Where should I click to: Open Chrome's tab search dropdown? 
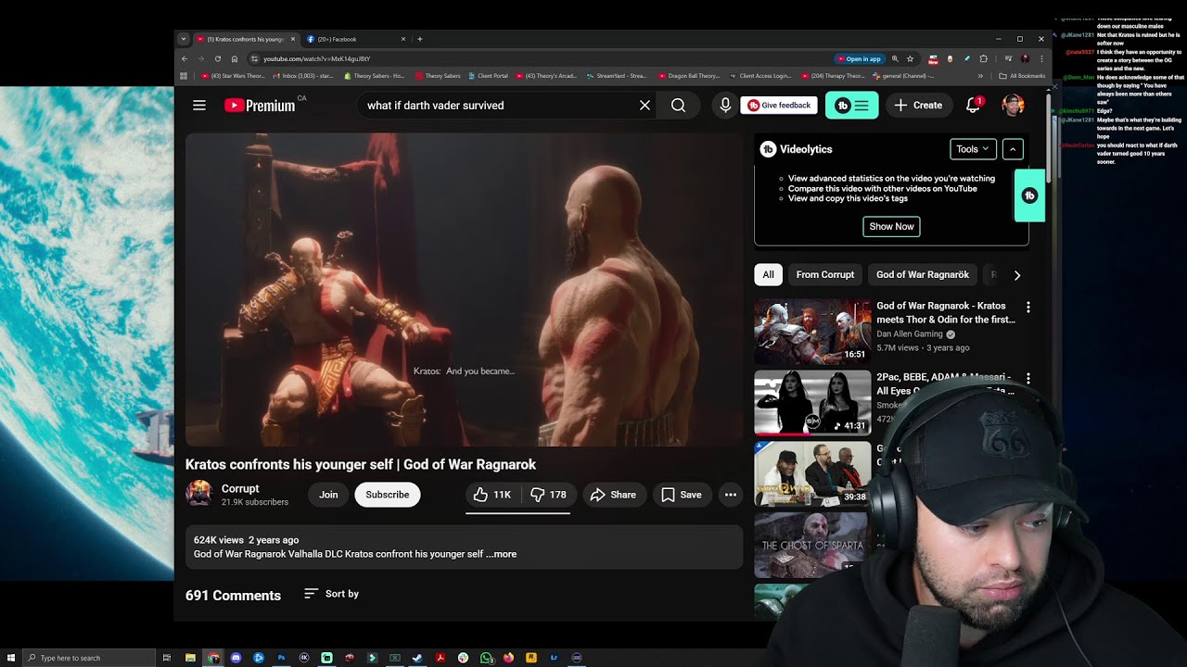183,39
